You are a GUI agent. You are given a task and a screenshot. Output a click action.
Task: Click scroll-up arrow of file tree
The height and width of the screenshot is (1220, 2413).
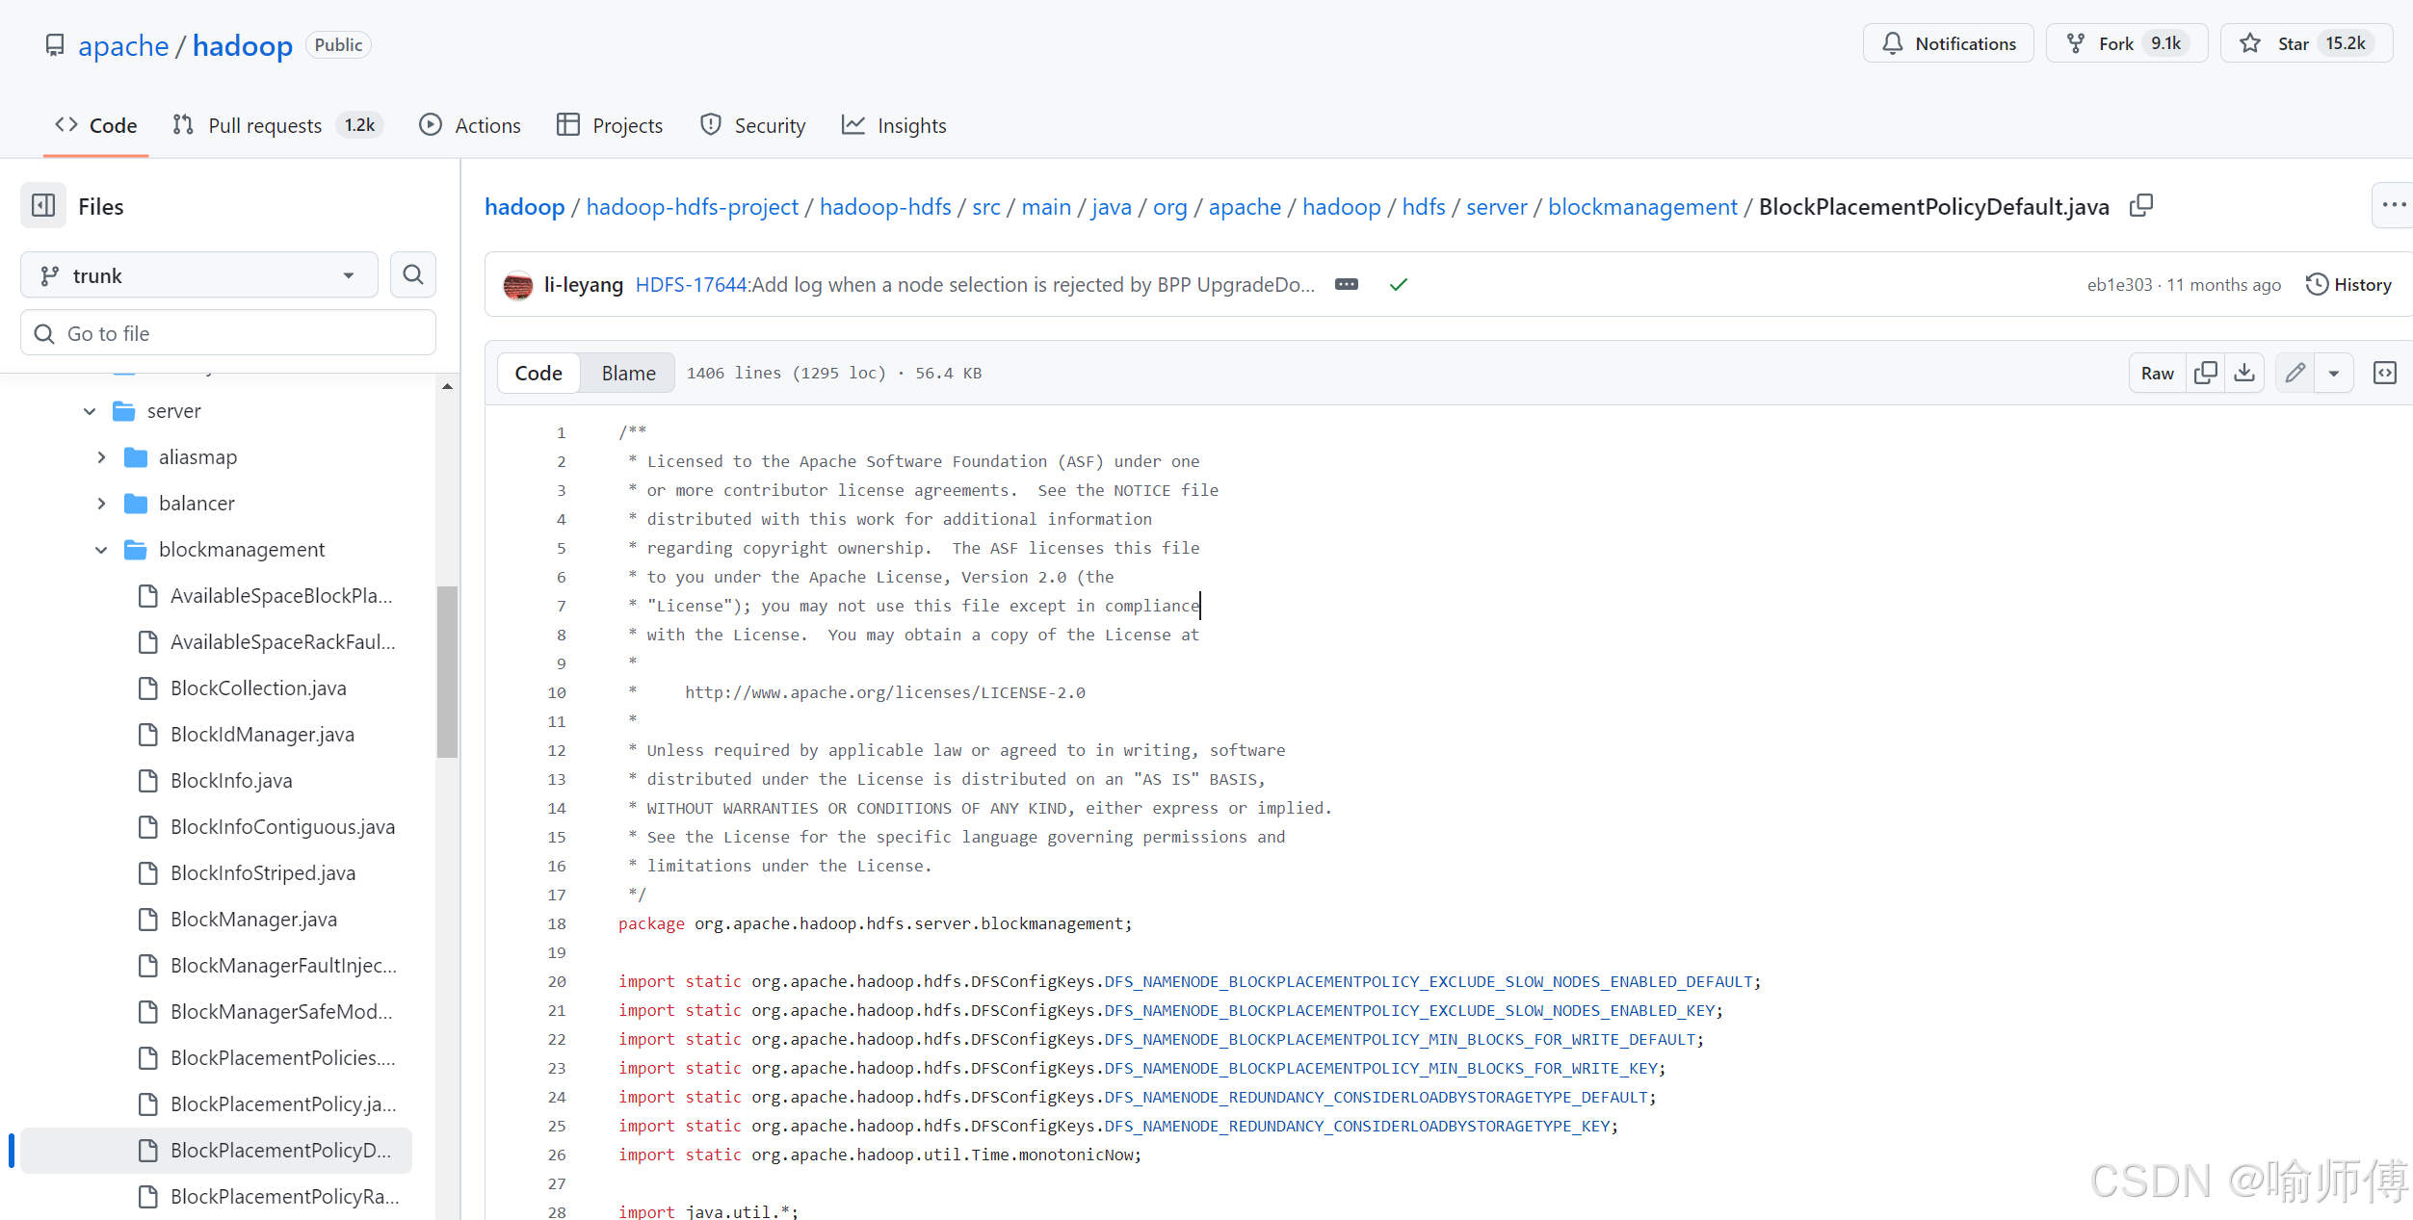[x=447, y=386]
